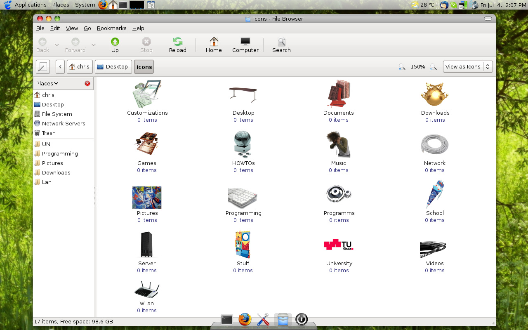Click the chris path bar button

tap(80, 67)
